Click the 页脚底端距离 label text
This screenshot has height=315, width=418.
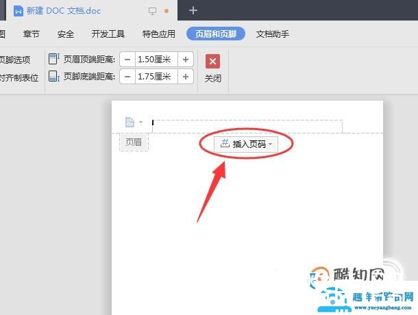(x=89, y=77)
